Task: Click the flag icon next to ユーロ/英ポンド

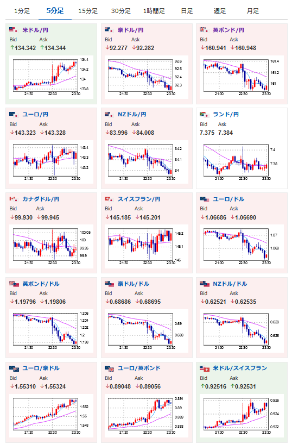Action: 109,368
